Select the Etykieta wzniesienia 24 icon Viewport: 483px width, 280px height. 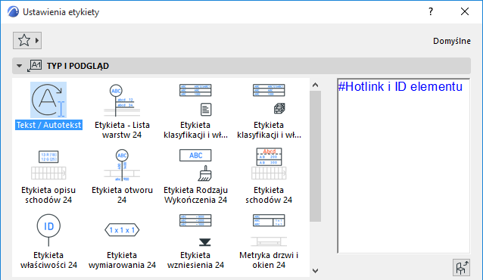(x=195, y=230)
